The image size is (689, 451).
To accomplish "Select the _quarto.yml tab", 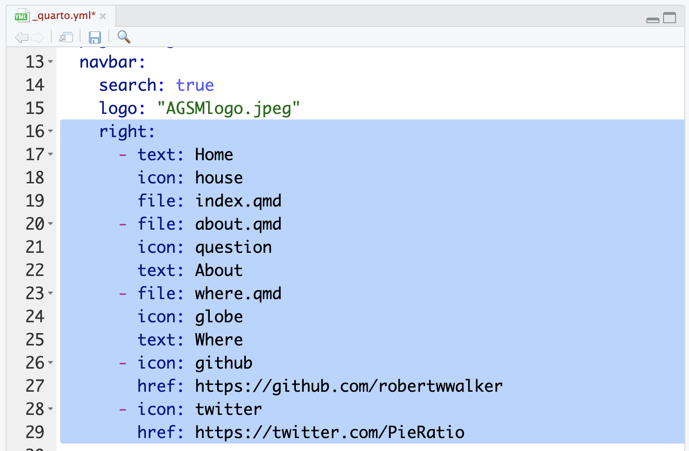I will point(64,16).
